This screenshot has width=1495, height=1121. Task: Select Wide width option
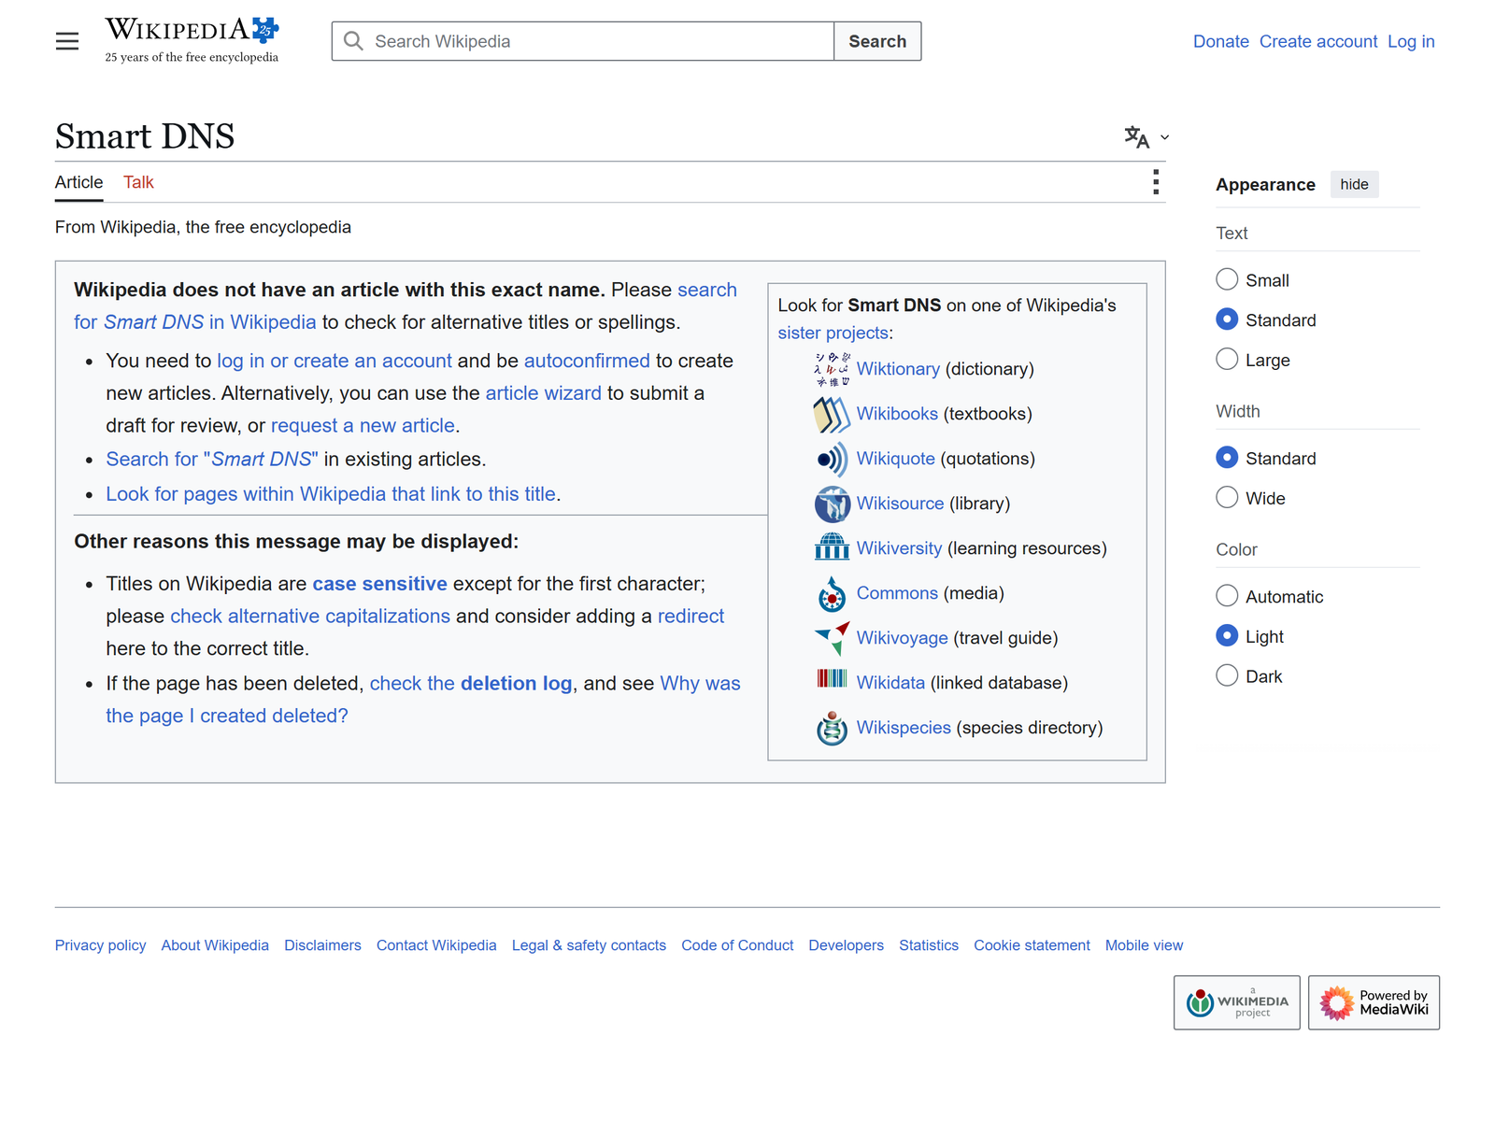pos(1227,497)
